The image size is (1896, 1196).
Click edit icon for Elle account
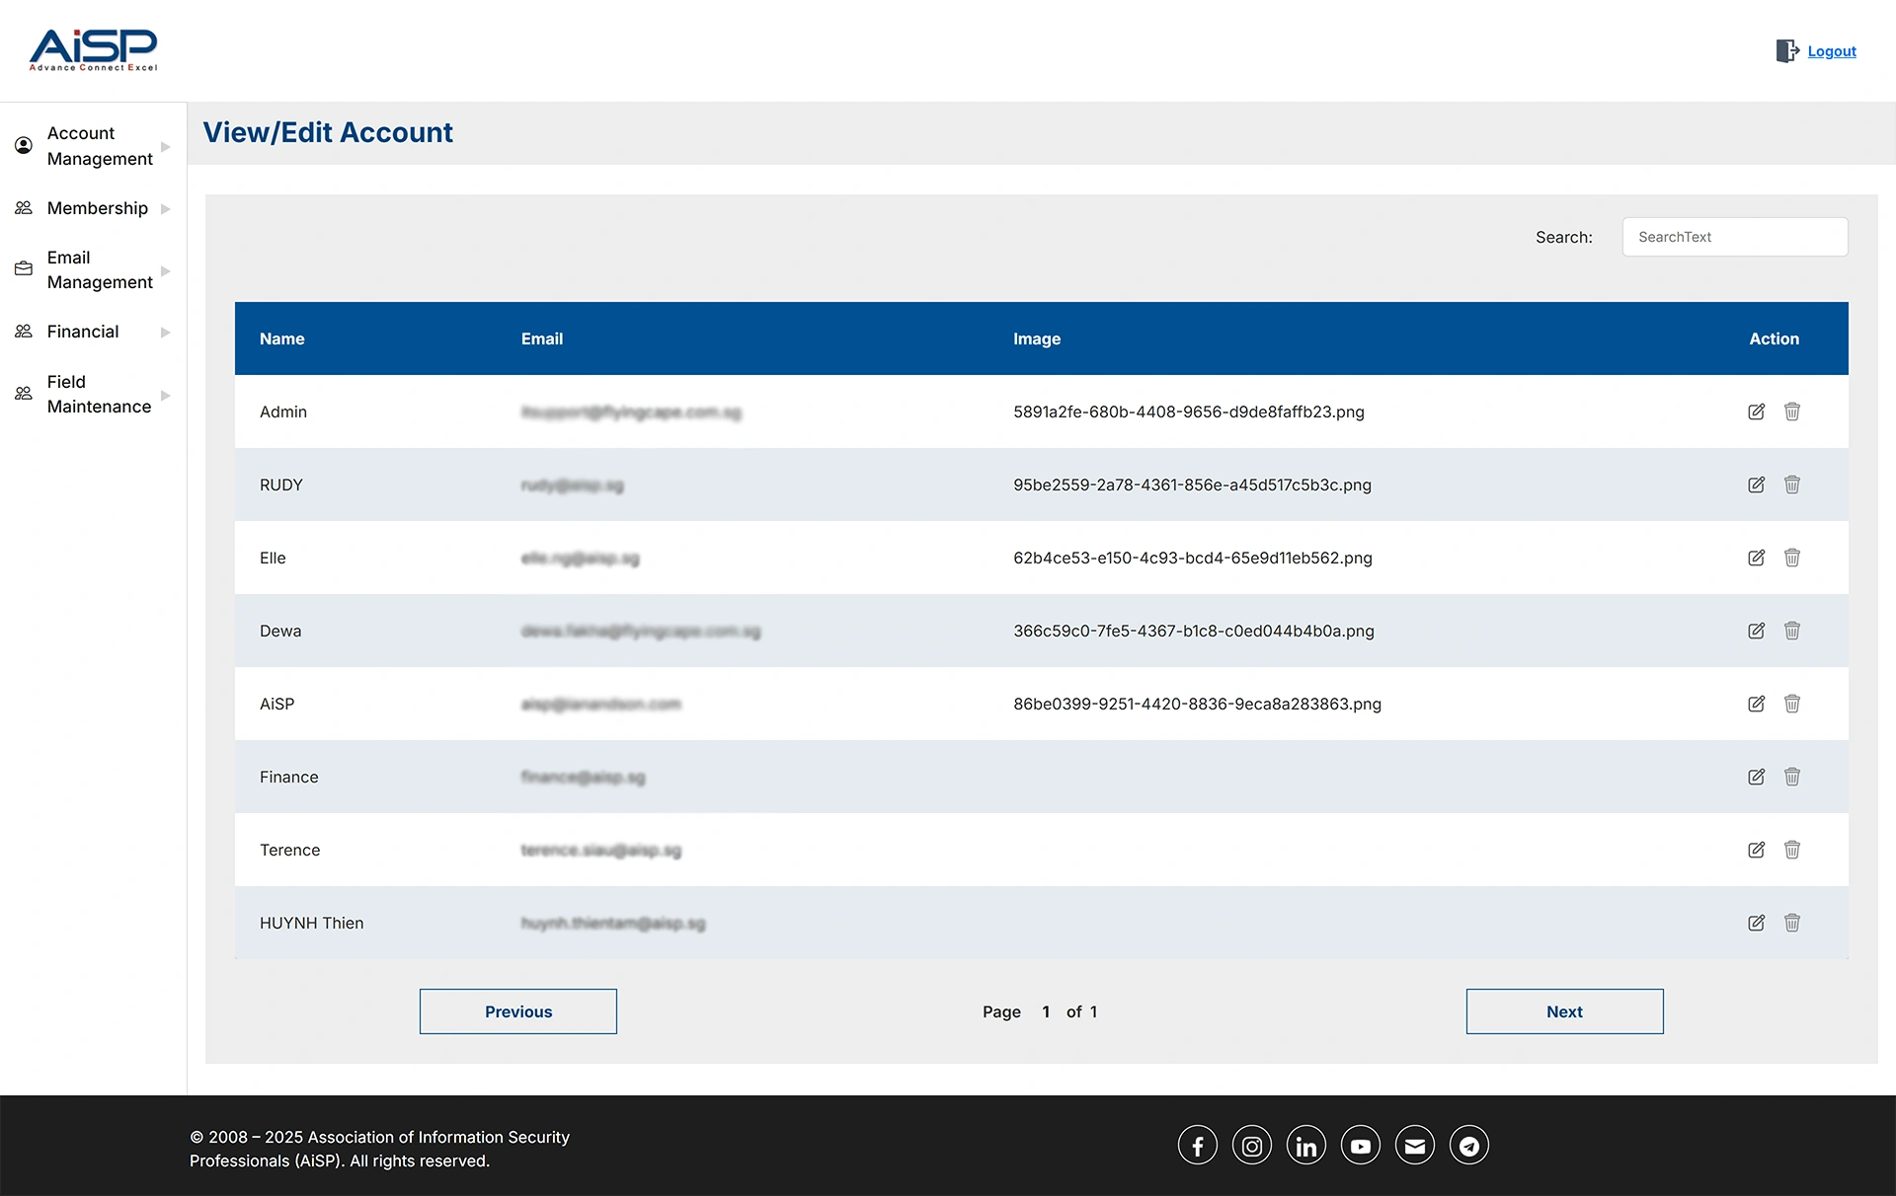1756,558
